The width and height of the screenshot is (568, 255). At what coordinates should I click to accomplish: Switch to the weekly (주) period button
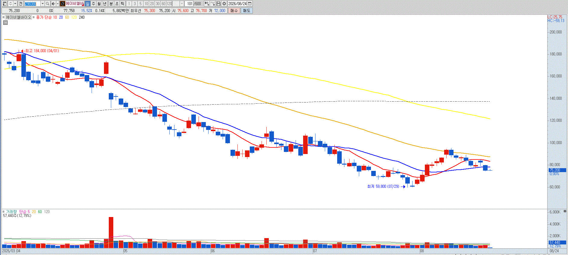tap(93, 4)
